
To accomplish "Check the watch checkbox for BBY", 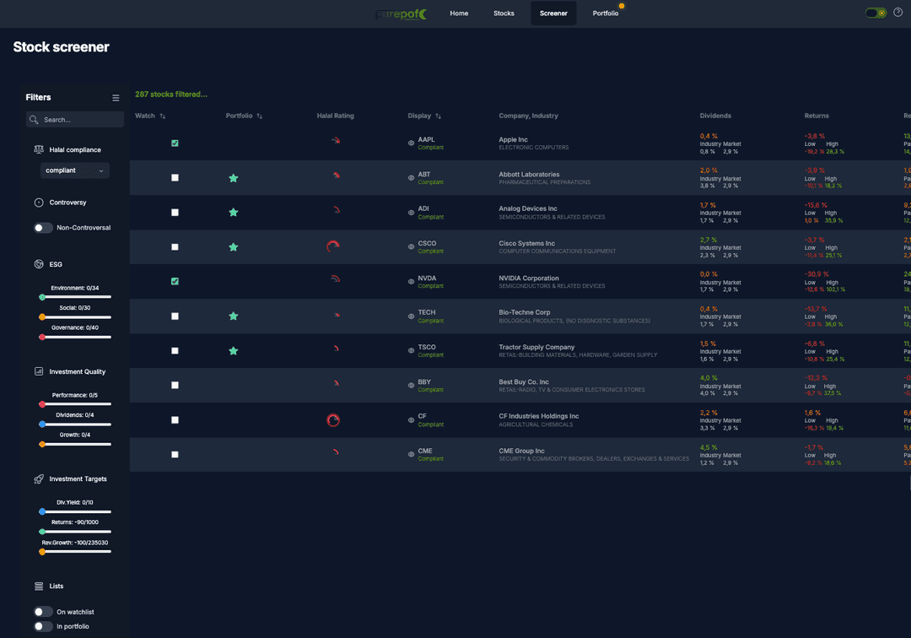I will (175, 385).
